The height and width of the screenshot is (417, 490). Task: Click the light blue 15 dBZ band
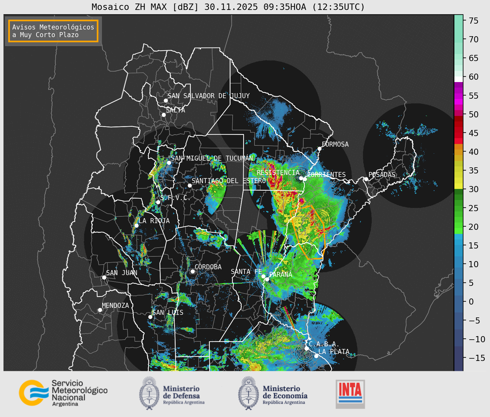click(x=459, y=242)
